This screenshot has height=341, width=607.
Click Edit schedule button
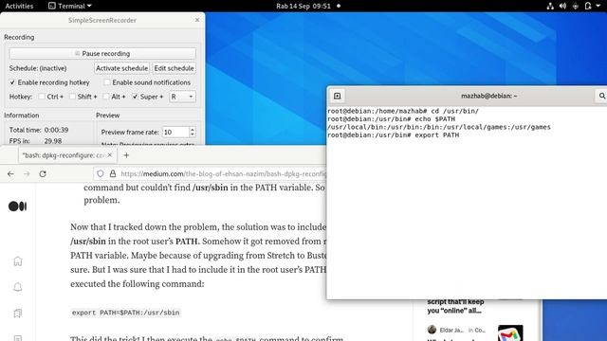(x=174, y=68)
